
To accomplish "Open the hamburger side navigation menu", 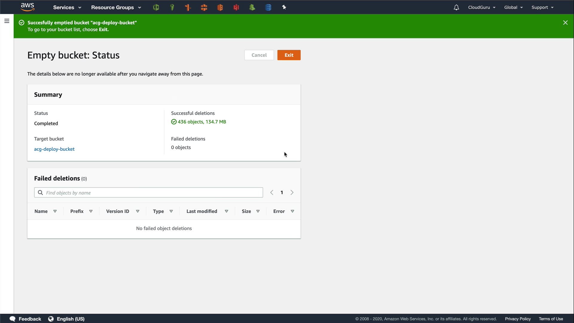I will 7,21.
